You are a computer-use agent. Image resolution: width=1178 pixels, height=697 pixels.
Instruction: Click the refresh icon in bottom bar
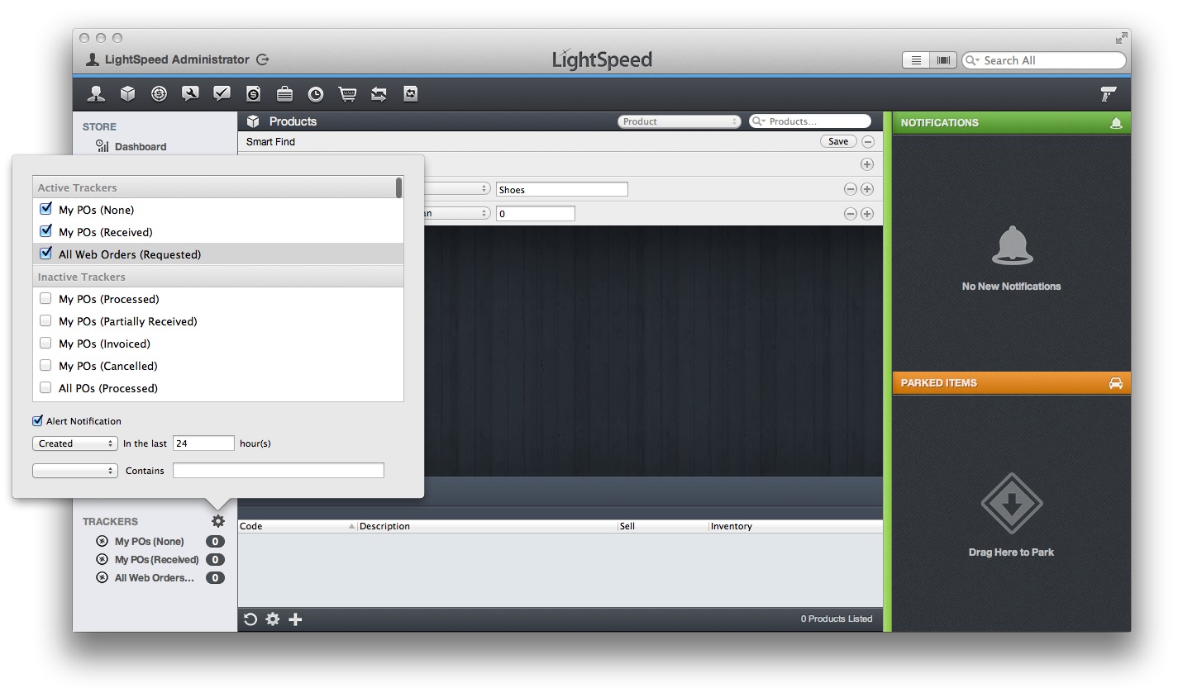click(x=250, y=619)
